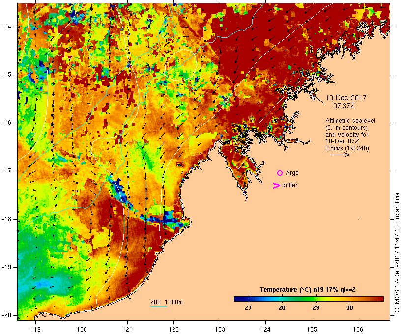Click the 28 value on the color scale

tap(282, 307)
